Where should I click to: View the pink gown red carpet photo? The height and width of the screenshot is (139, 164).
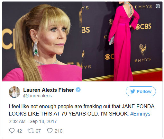pyautogui.click(x=123, y=41)
